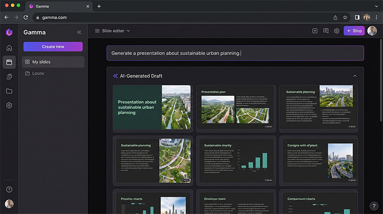The image size is (383, 214).
Task: Click the share icon in address bar
Action: pyautogui.click(x=336, y=17)
